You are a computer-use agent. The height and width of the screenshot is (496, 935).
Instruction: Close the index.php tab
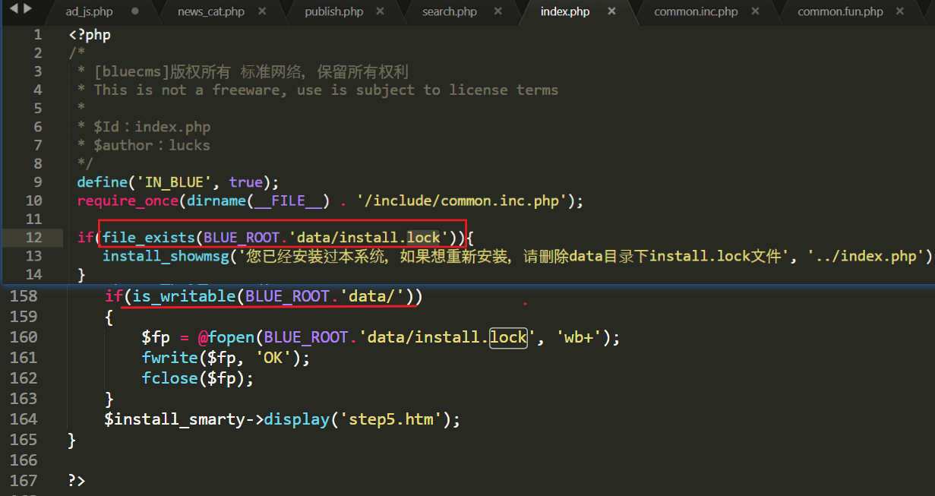click(611, 11)
